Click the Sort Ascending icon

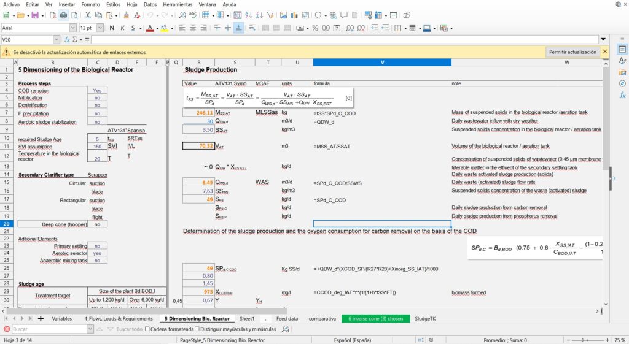pos(248,15)
